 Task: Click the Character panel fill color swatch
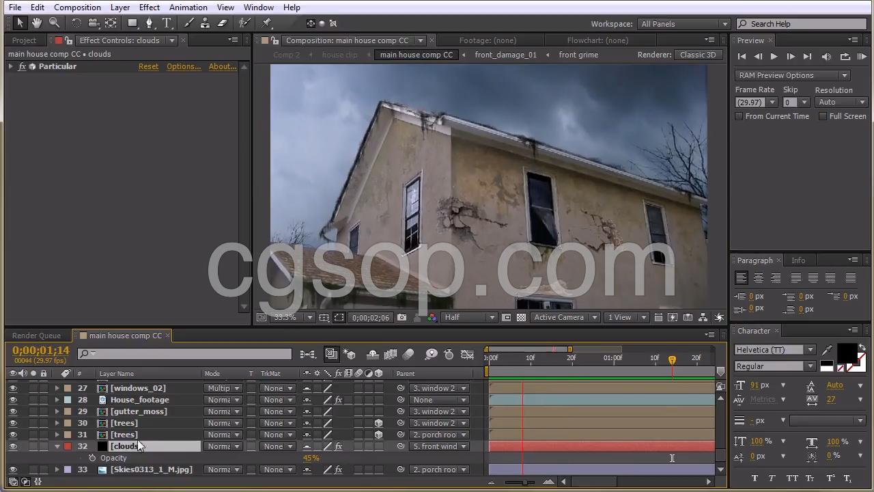847,353
